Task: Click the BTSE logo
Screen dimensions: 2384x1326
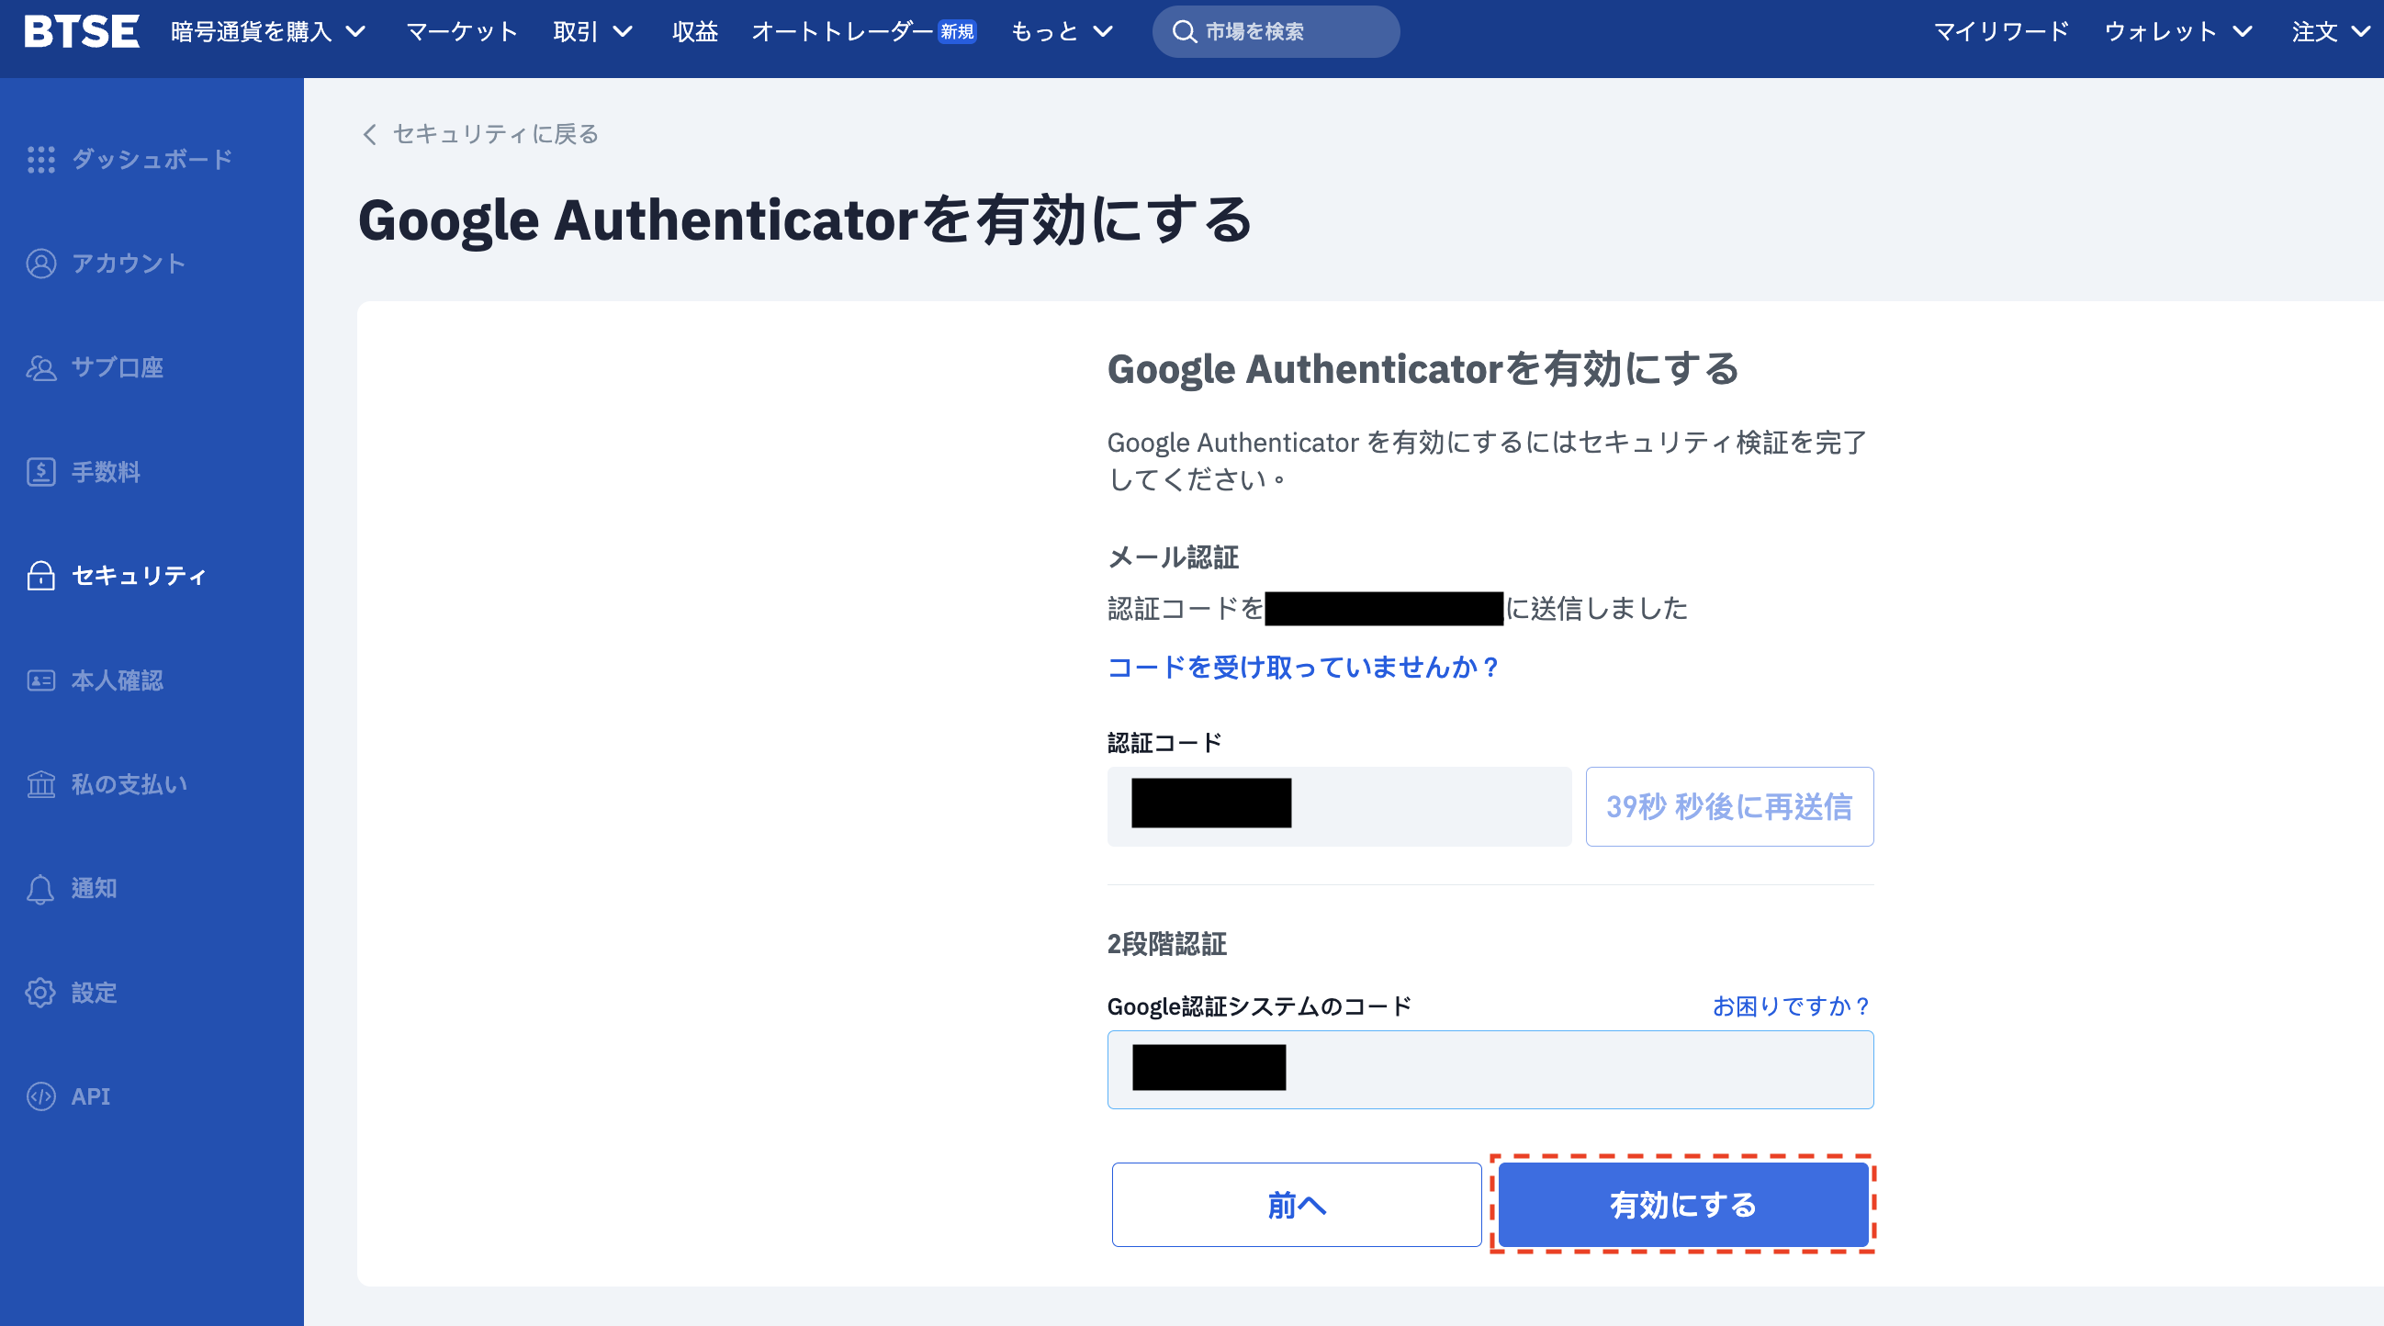Action: coord(82,31)
